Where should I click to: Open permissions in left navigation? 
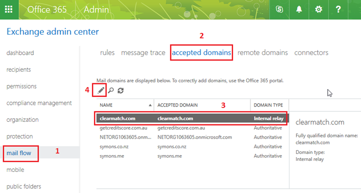click(21, 86)
